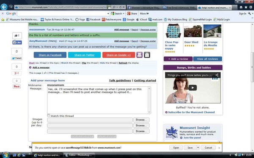Switch to the Women's Adventure Mag tab

point(144,8)
